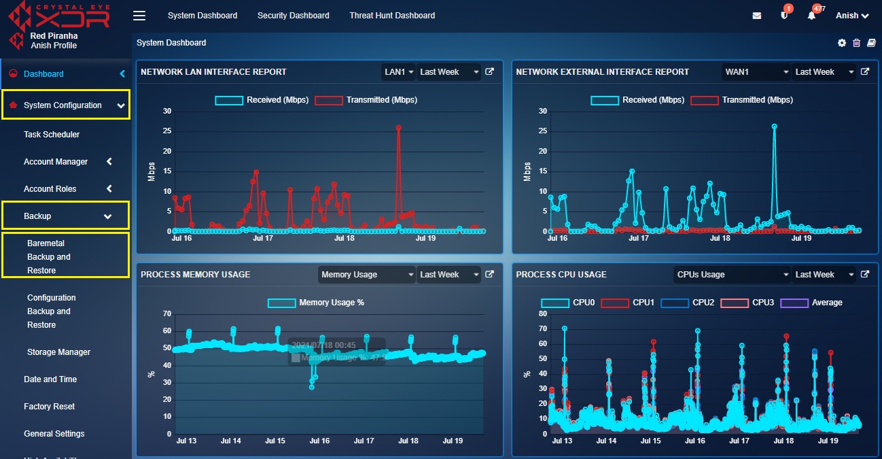Viewport: 882px width, 459px height.
Task: Open the hamburger sidebar toggle menu
Action: point(139,16)
